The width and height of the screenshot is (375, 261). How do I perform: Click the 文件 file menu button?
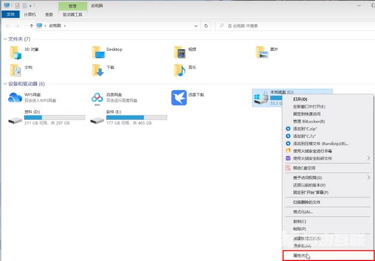click(x=11, y=14)
